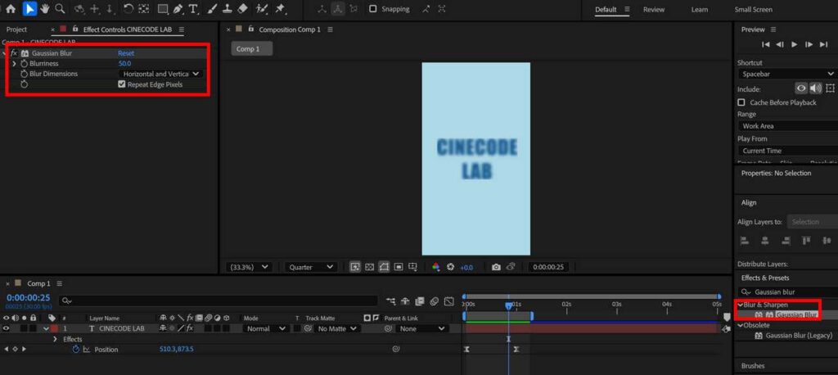
Task: Click the Blurriness value 50.0
Action: pos(124,64)
